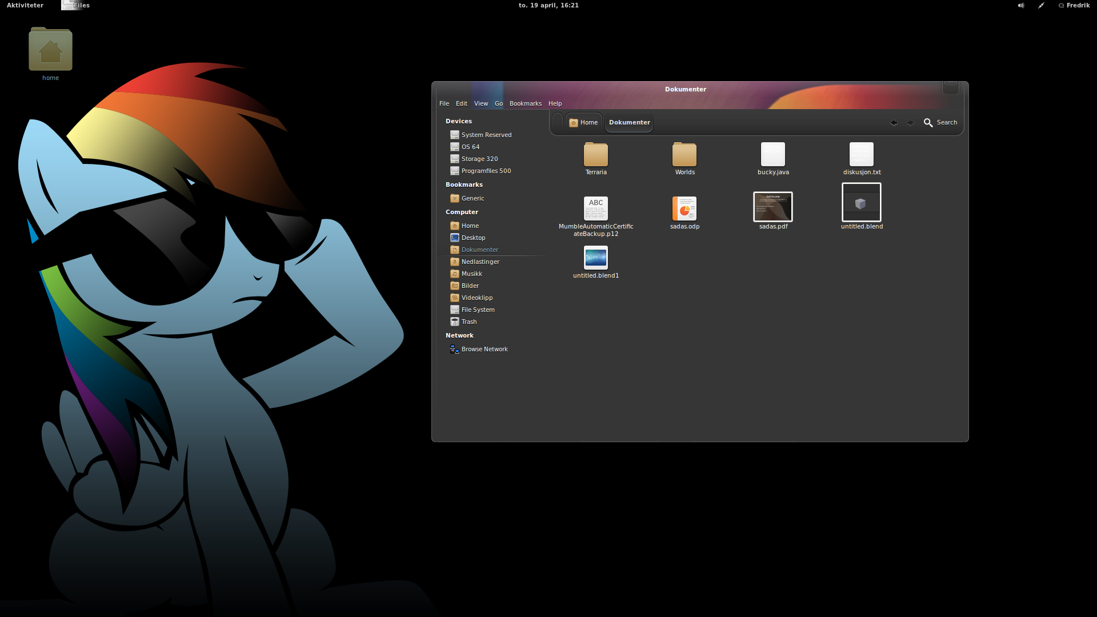Viewport: 1097px width, 617px height.
Task: Go forward with the right arrow
Action: point(910,122)
